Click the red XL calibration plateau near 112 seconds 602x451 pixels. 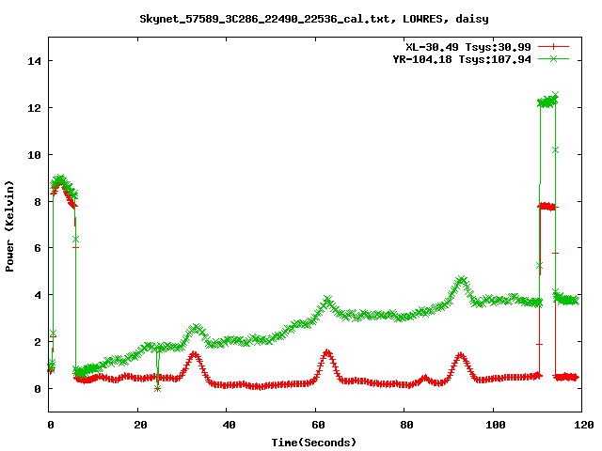click(547, 207)
